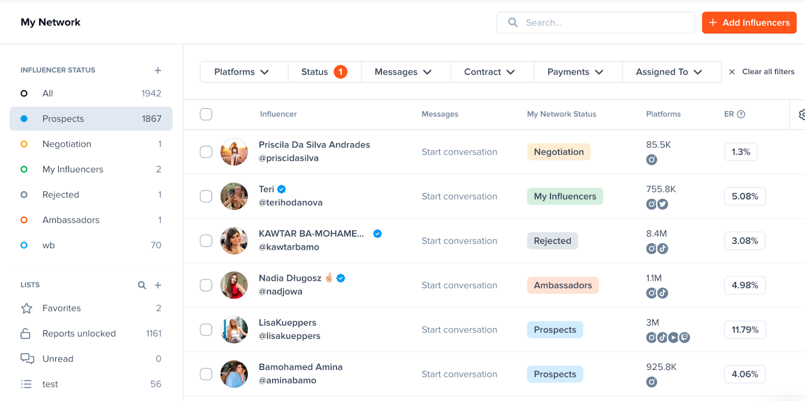Select the Rejected influencer status

tap(60, 194)
